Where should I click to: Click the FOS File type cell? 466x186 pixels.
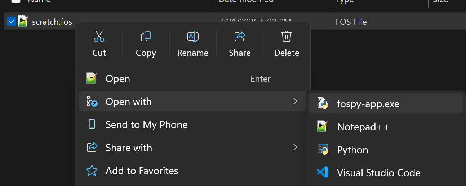351,22
